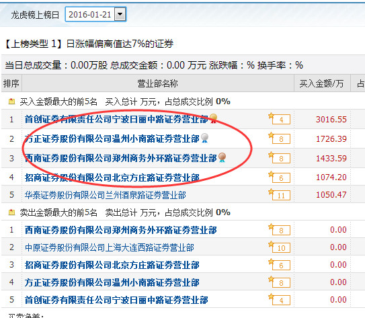Click bronze medal icon beside 西南证券 buyer
Screen dimensions: 365x318
pyautogui.click(x=222, y=157)
